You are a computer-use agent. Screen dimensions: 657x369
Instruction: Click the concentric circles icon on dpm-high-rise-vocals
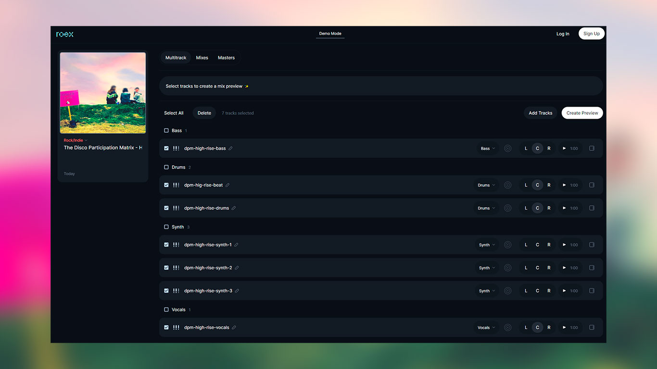pyautogui.click(x=507, y=328)
